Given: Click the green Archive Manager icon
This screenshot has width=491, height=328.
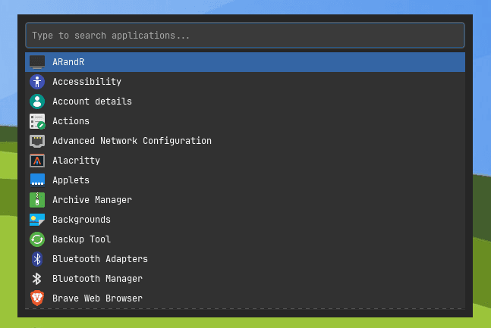Looking at the screenshot, I should [x=37, y=200].
